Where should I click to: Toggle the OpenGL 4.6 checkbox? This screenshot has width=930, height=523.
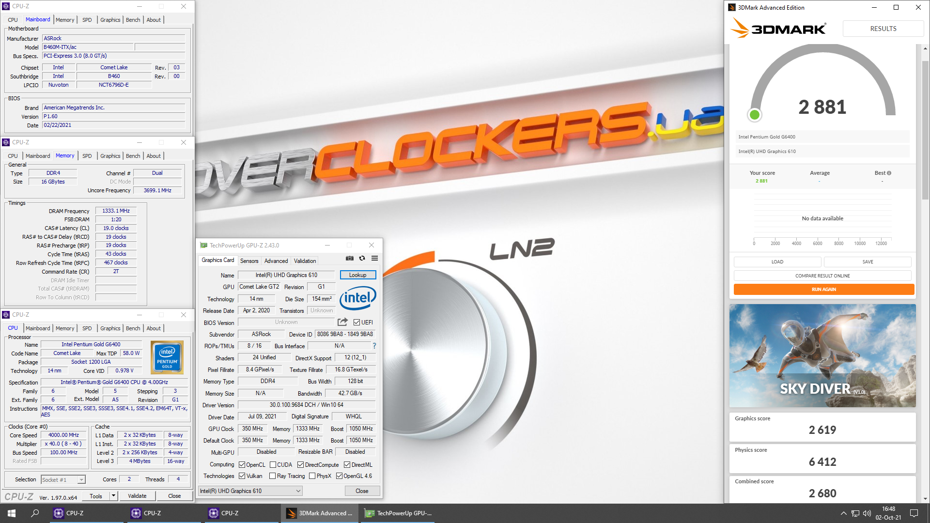[x=339, y=476]
